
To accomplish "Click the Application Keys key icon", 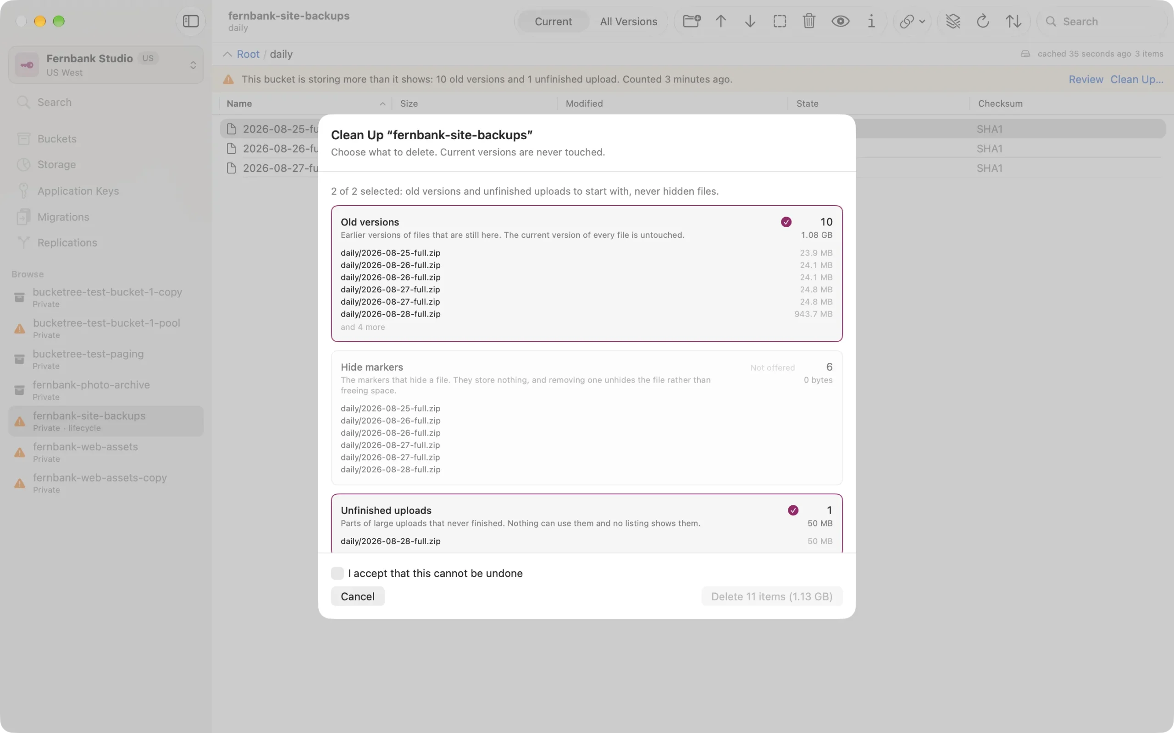I will tap(23, 191).
